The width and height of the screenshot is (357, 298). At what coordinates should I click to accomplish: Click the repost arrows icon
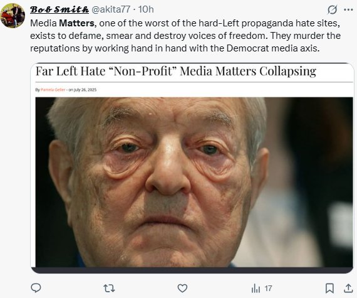109,289
